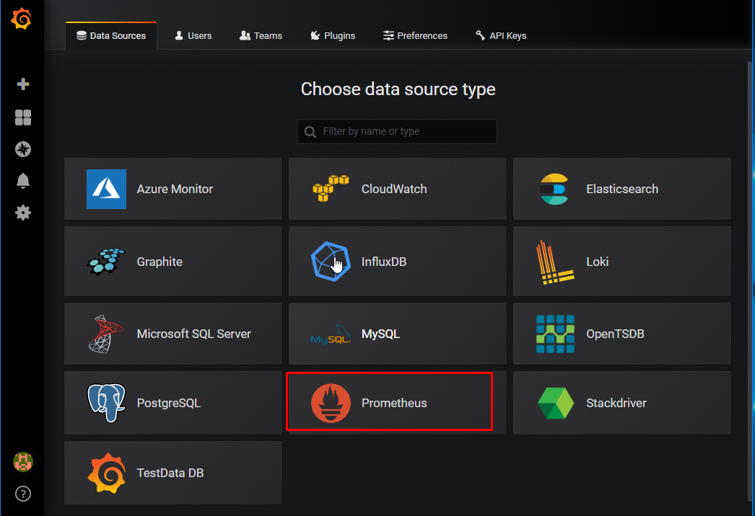755x516 pixels.
Task: Open the Dashboards grid icon
Action: (x=23, y=117)
